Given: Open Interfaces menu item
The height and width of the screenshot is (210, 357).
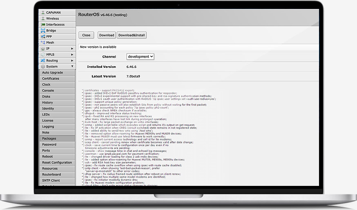Looking at the screenshot, I should pyautogui.click(x=57, y=25).
